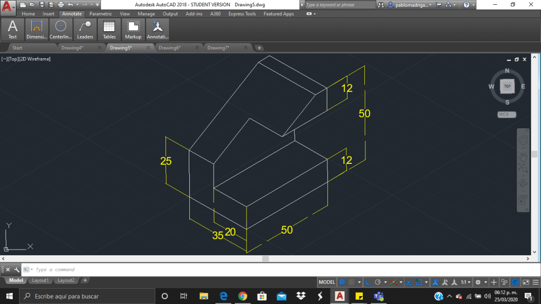The image size is (541, 304).
Task: Open the Layout1 tab
Action: click(40, 280)
